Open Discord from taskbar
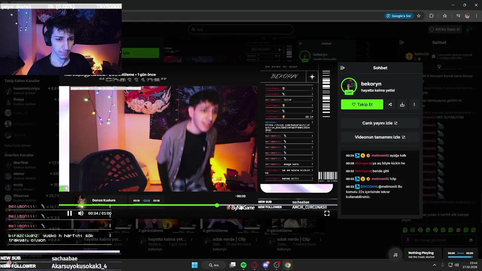482x271 pixels. tap(266, 265)
